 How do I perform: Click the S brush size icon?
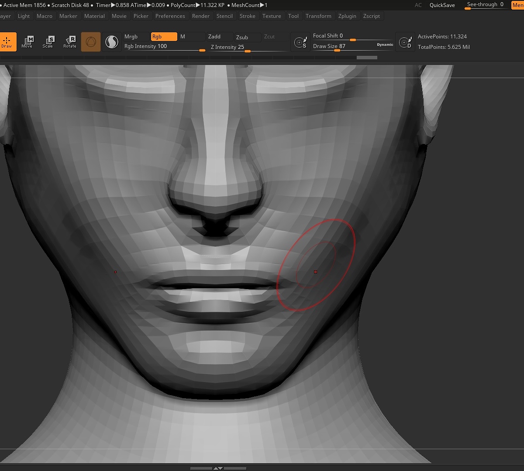point(300,42)
